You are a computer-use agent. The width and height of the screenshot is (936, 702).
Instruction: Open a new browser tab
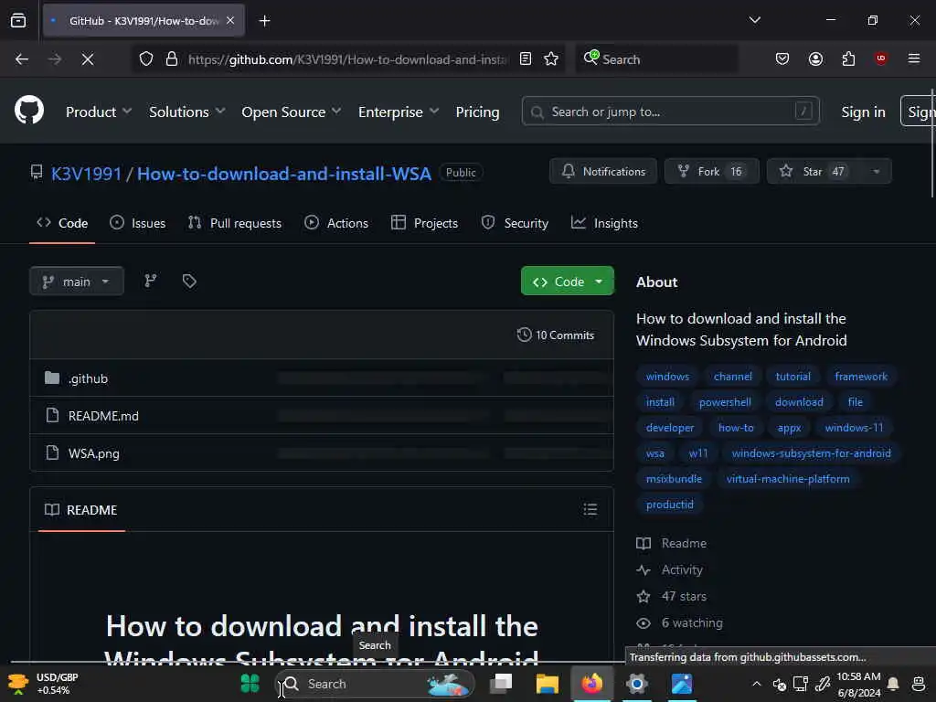click(264, 21)
